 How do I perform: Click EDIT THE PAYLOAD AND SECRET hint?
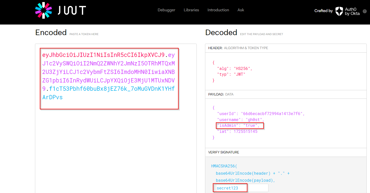[x=261, y=34]
